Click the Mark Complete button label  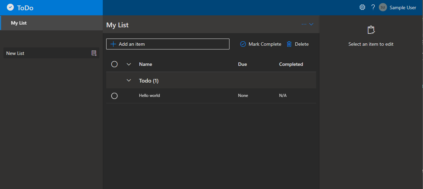(265, 44)
